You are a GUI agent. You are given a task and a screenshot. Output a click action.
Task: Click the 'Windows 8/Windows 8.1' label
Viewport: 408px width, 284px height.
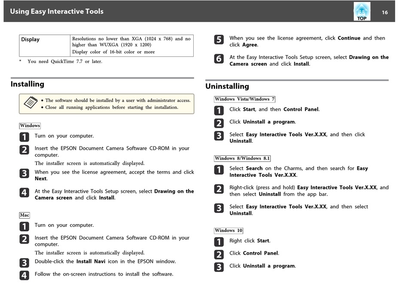click(242, 158)
